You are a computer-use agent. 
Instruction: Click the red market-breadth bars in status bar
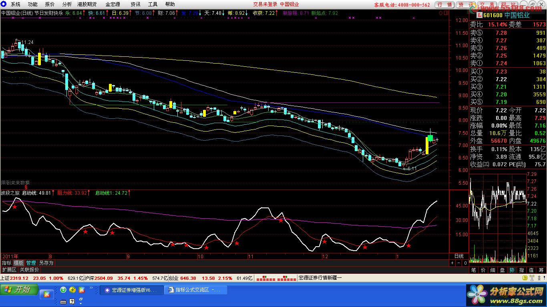tap(276, 278)
